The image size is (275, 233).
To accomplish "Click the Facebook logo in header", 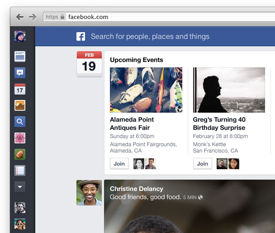I will [81, 37].
